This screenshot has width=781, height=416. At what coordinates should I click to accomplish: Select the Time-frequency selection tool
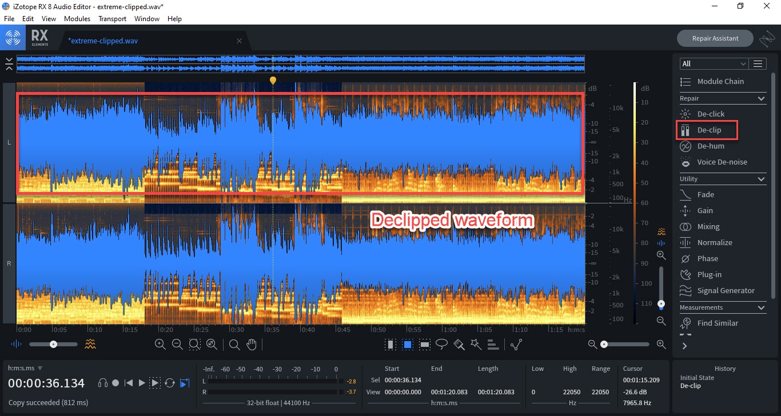408,344
